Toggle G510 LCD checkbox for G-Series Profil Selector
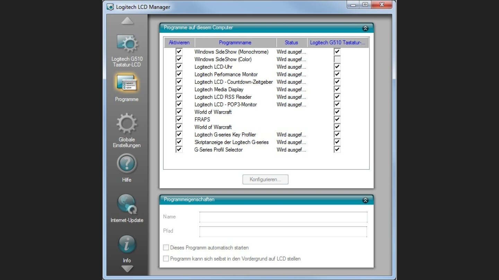This screenshot has height=280, width=499. coord(337,149)
